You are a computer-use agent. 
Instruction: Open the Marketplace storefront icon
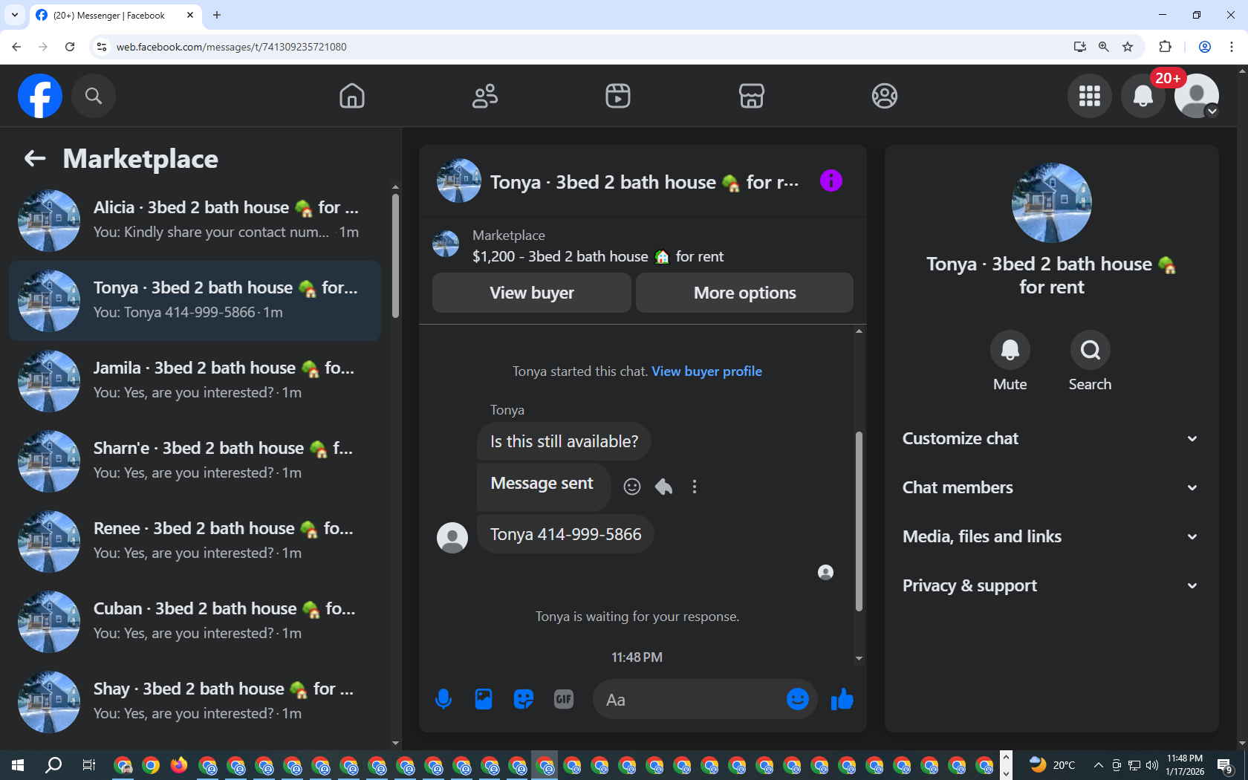pos(752,96)
